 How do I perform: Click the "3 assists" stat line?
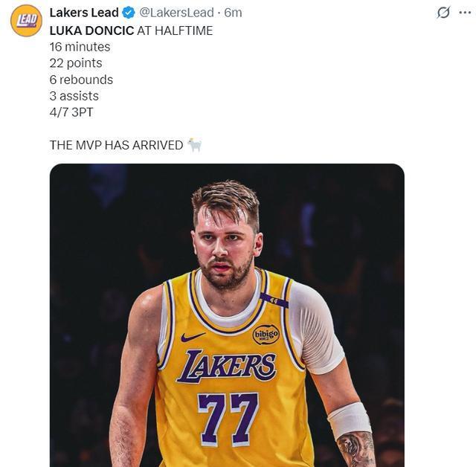[74, 96]
